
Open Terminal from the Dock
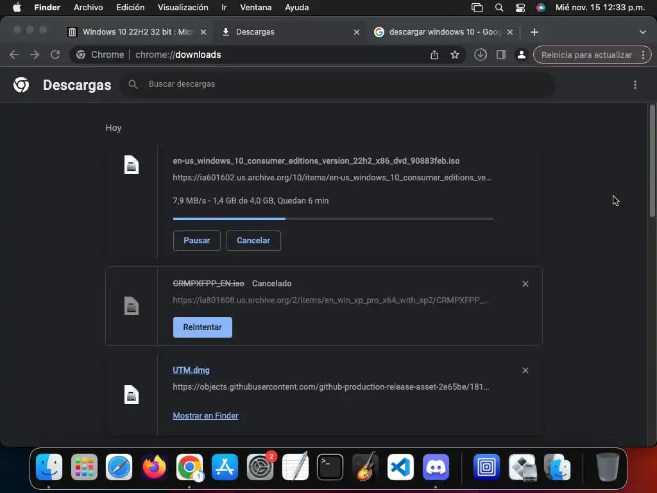(330, 467)
